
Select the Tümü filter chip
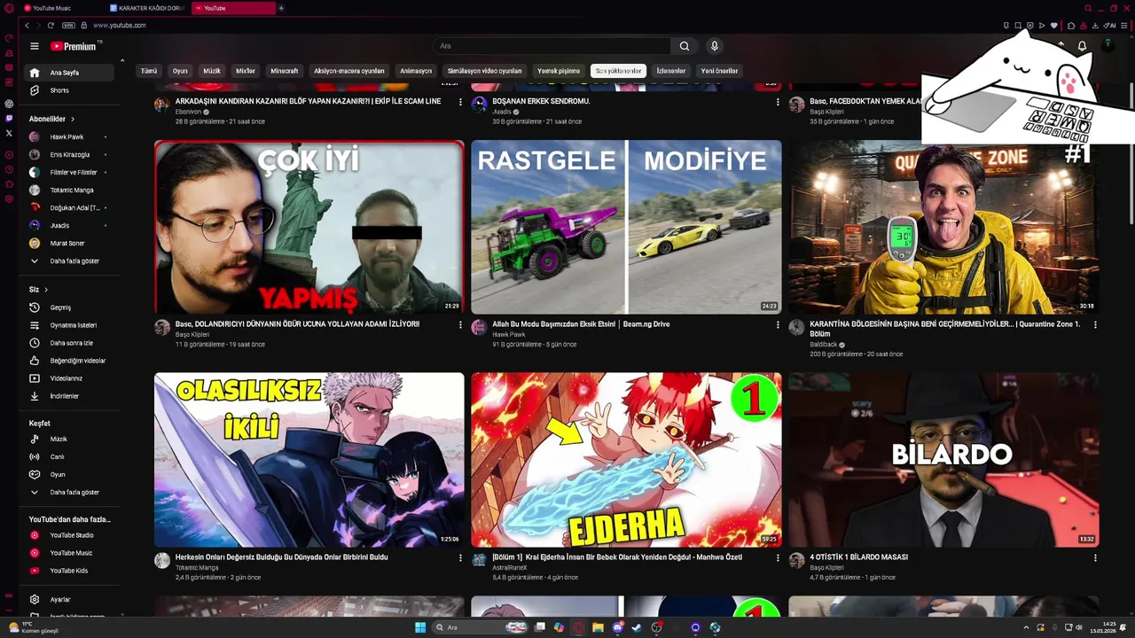[149, 71]
